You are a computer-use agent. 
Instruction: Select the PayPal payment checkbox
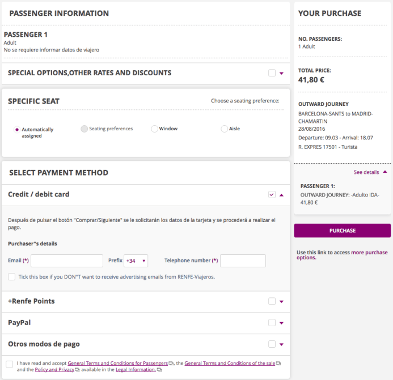pos(272,323)
